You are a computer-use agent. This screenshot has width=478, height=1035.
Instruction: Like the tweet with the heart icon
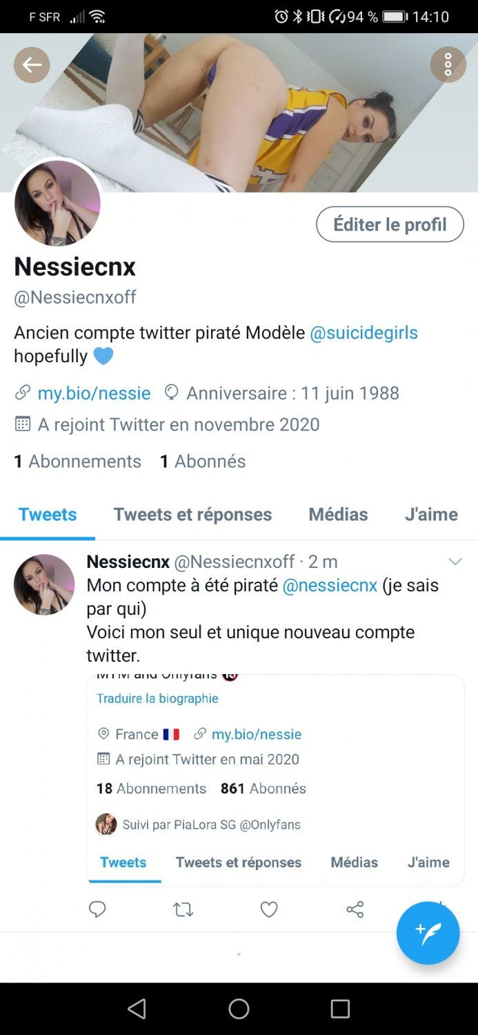click(x=269, y=910)
